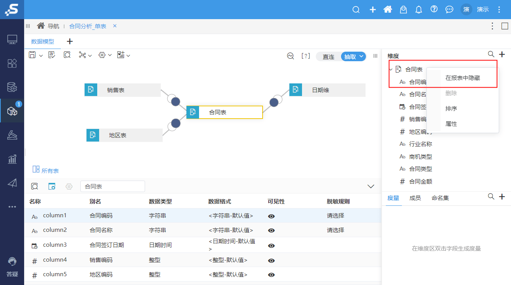The image size is (511, 285).
Task: Click the publish paper-plane icon in the sidebar
Action: point(12,182)
